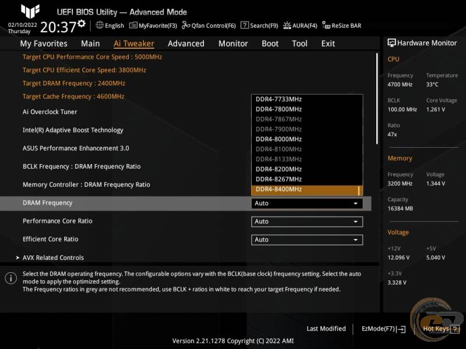Click Target CPU Efficient Core Speed text
Image resolution: width=466 pixels, height=349 pixels.
tap(84, 70)
